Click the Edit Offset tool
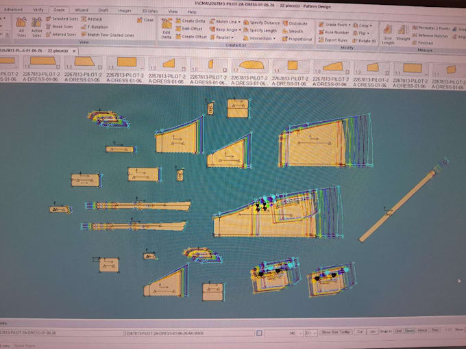The height and width of the screenshot is (349, 466). tap(189, 29)
